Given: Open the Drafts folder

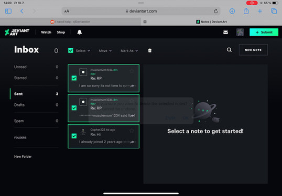Looking at the screenshot, I should tap(36, 105).
